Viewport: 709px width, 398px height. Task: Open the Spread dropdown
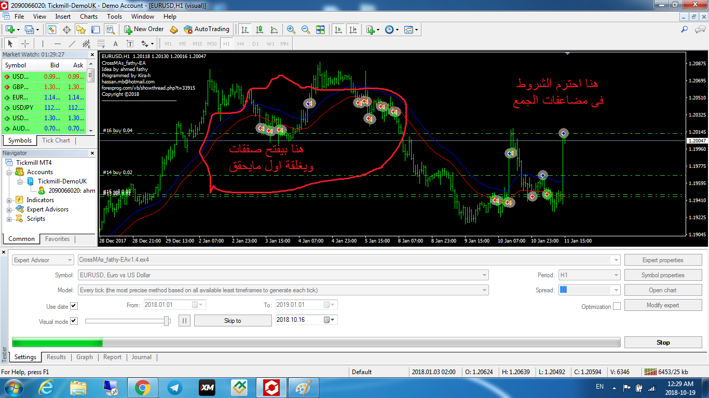click(x=616, y=290)
